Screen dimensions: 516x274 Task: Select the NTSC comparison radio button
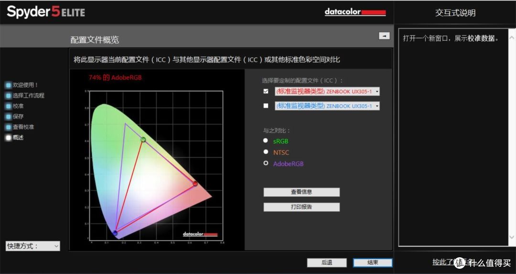tap(266, 152)
